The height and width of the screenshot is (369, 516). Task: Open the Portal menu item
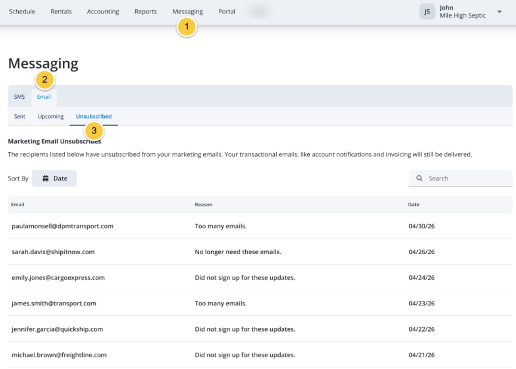tap(227, 12)
